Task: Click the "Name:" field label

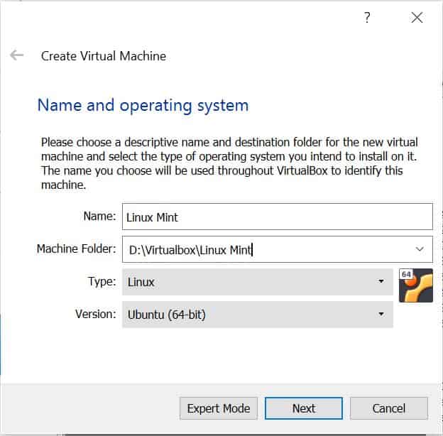Action: tap(101, 217)
